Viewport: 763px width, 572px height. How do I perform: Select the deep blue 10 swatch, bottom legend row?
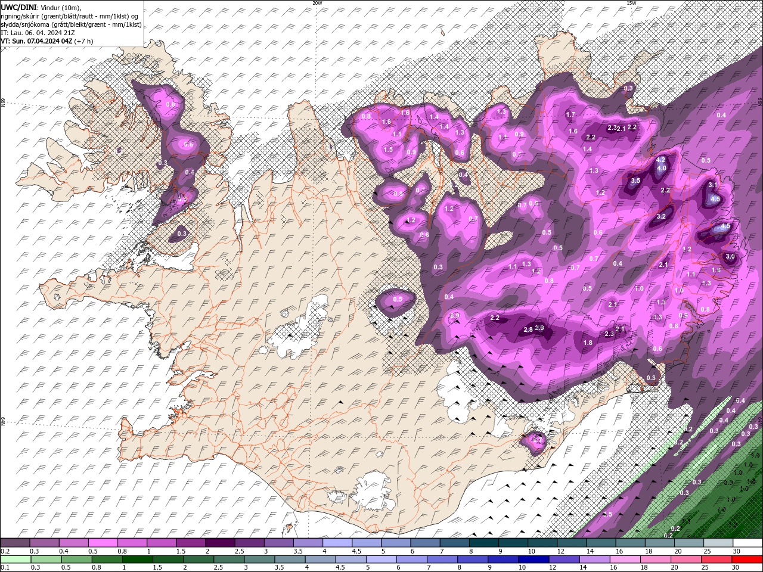pyautogui.click(x=533, y=559)
